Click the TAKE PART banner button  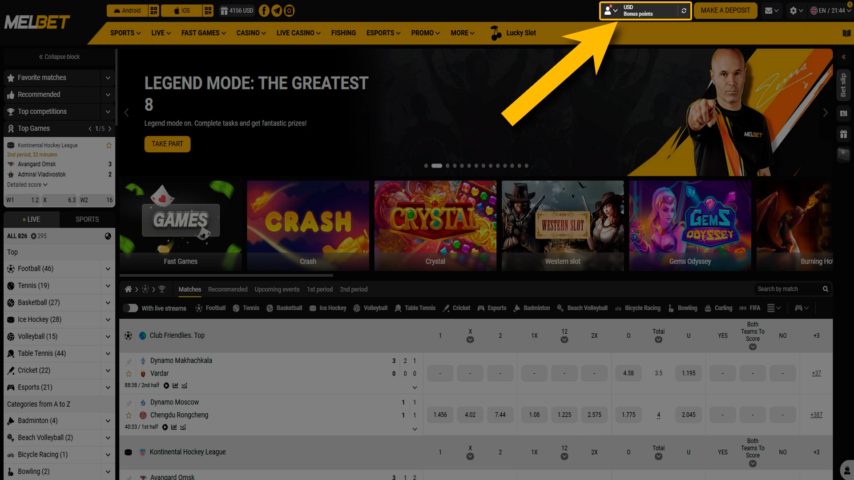[x=167, y=144]
